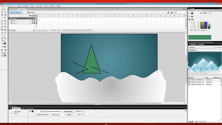The width and height of the screenshot is (222, 125).
Task: Click the Edit Symbols icon
Action: pos(172,12)
